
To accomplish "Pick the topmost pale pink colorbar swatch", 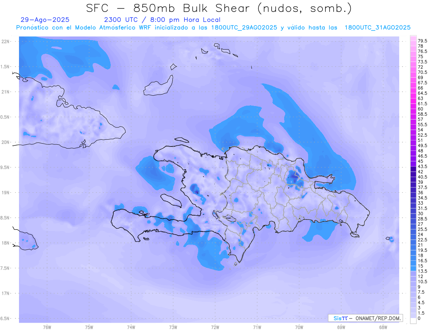I will tap(413, 39).
